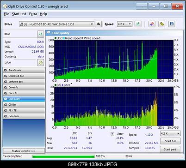
Task: Select the Disc quality panel
Action: tap(24, 99)
